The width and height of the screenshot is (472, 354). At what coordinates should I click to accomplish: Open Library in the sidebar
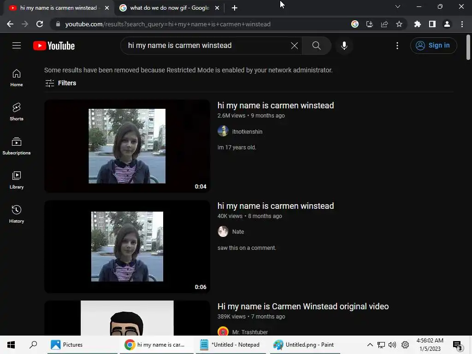click(x=17, y=180)
